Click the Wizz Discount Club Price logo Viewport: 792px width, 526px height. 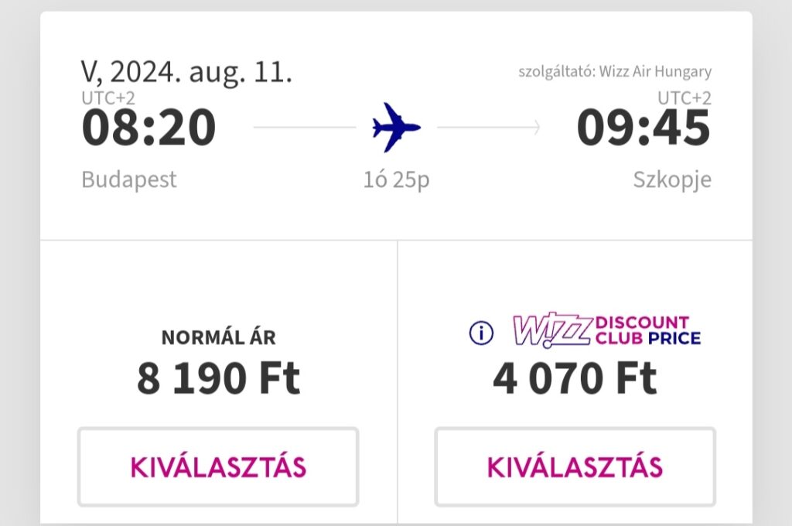[x=606, y=331]
